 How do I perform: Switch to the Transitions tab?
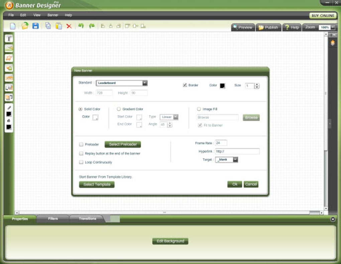(x=88, y=219)
